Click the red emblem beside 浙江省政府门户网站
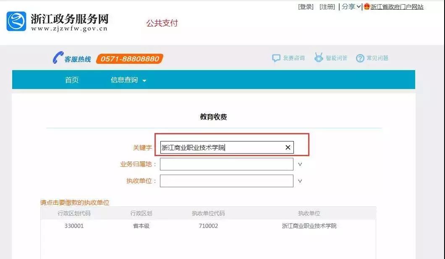This screenshot has width=445, height=259. tap(366, 7)
